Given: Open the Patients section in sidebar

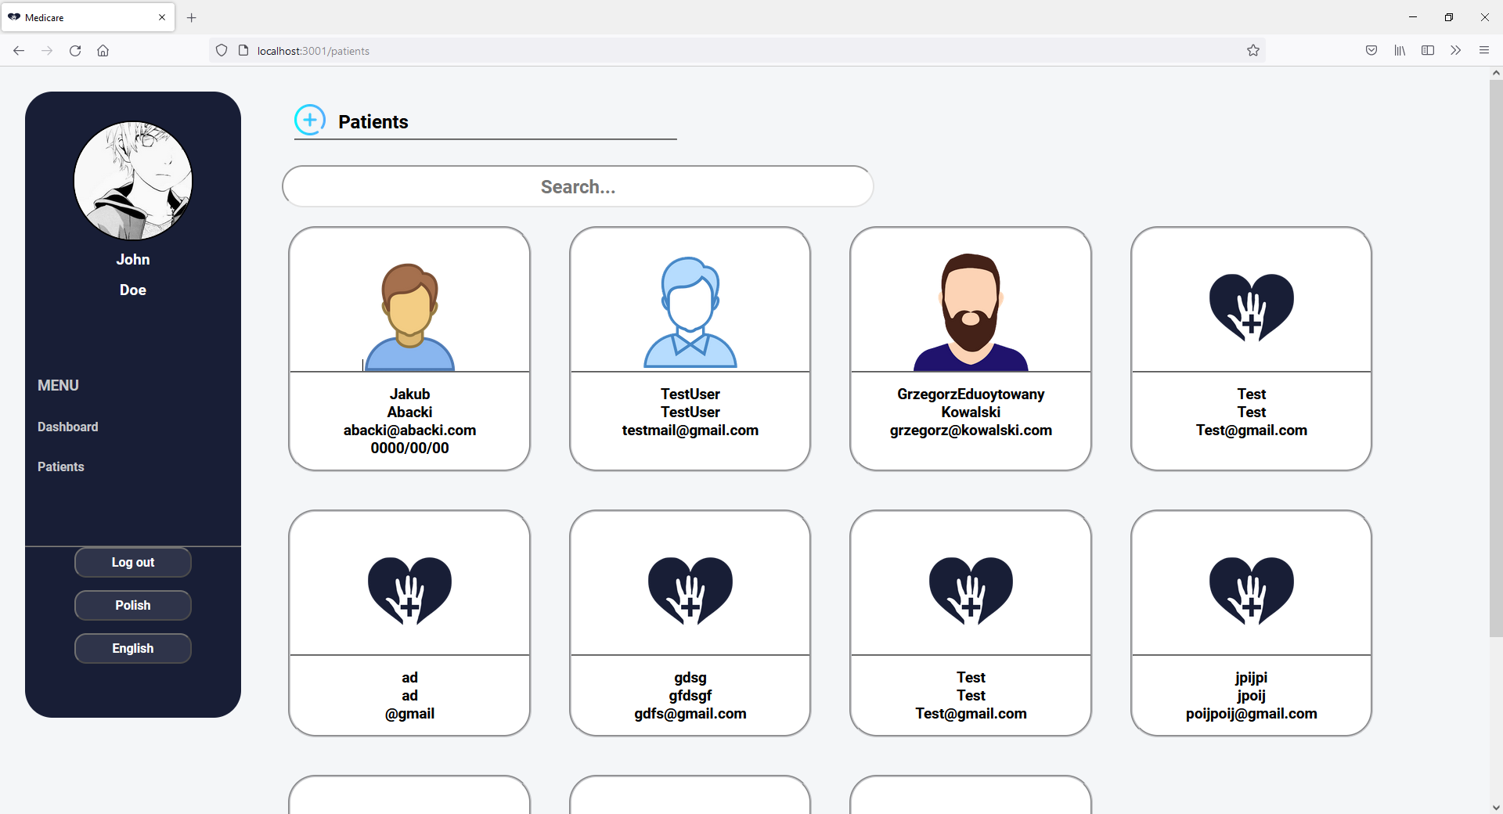Looking at the screenshot, I should coord(60,466).
